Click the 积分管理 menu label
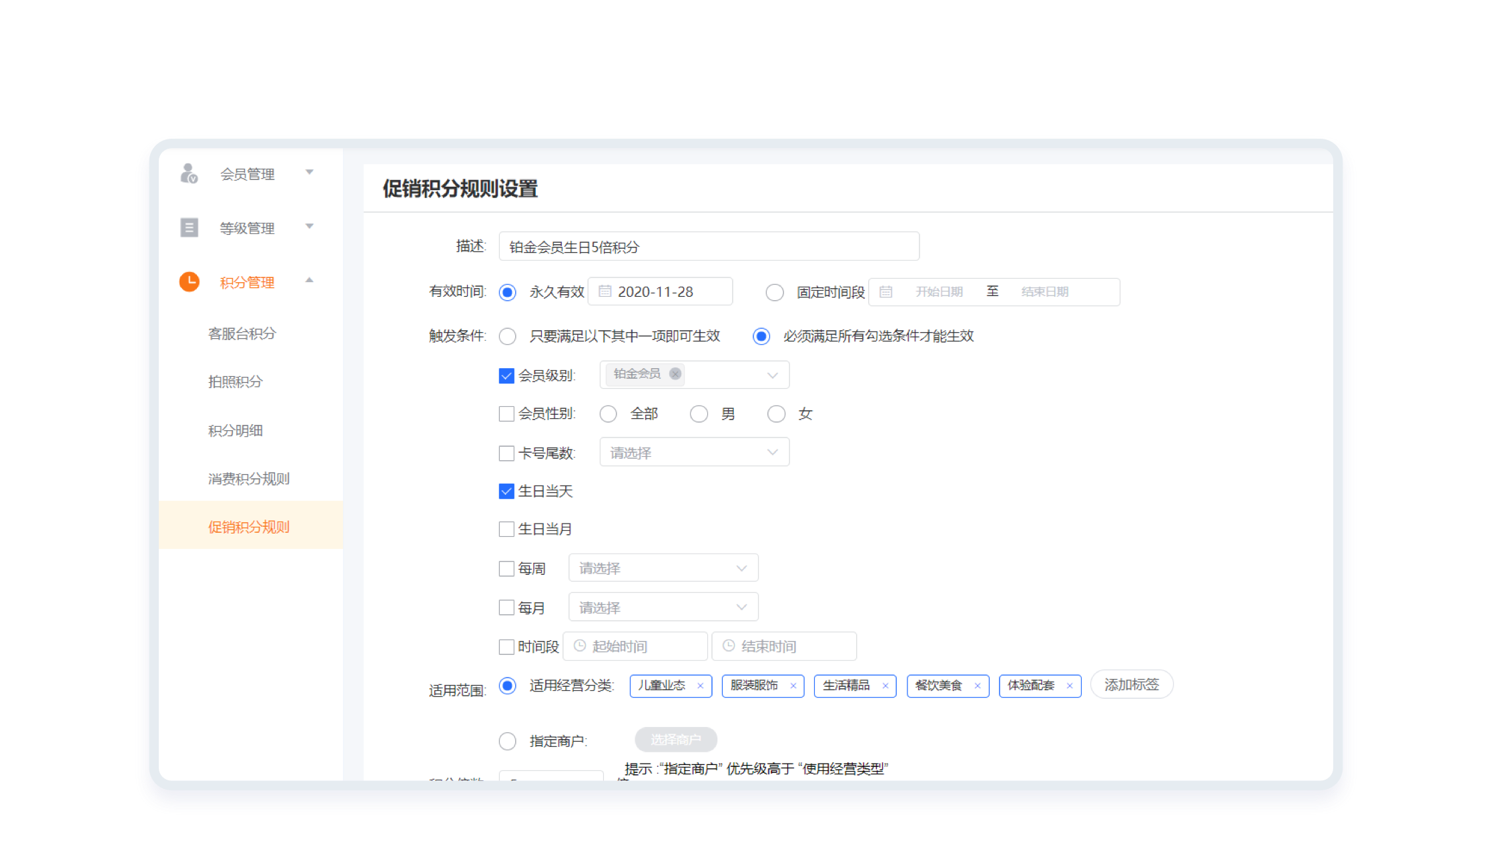The width and height of the screenshot is (1492, 851). (248, 282)
